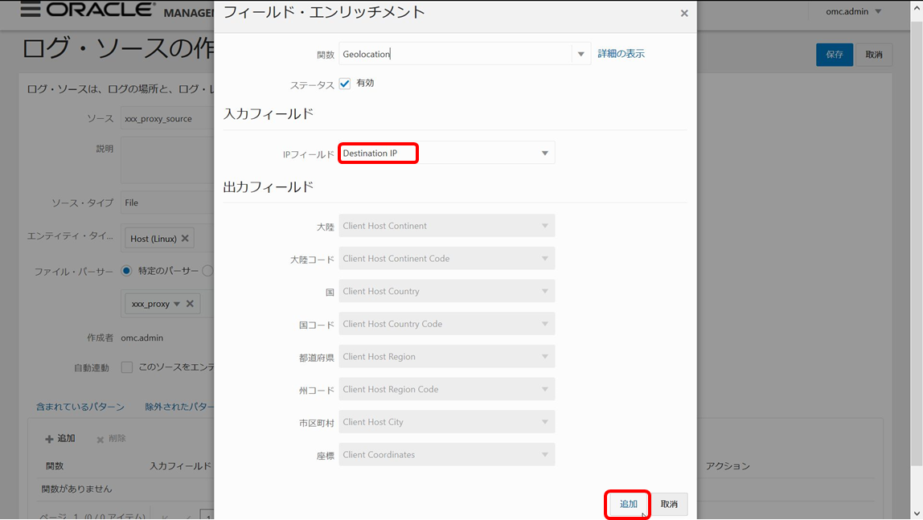Switch to the 含まれているパターン tab
The image size is (923, 520).
tap(80, 407)
